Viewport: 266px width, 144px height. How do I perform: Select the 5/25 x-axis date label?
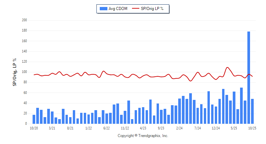tap(234, 128)
